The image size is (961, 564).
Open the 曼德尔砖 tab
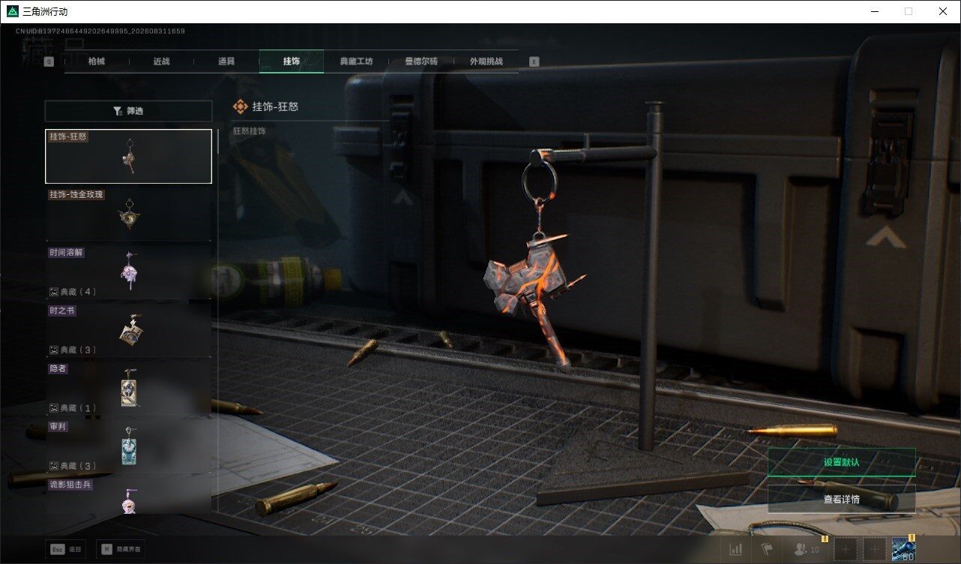(x=421, y=61)
